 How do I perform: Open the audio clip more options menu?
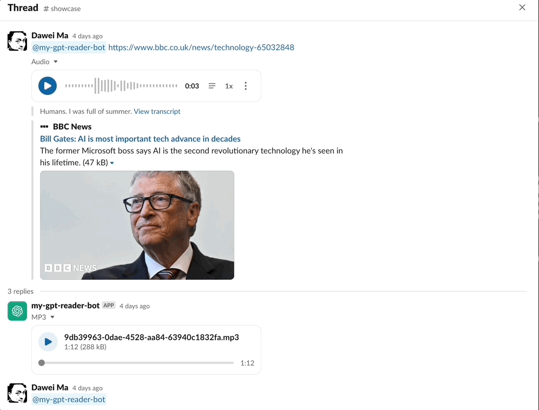(x=245, y=86)
